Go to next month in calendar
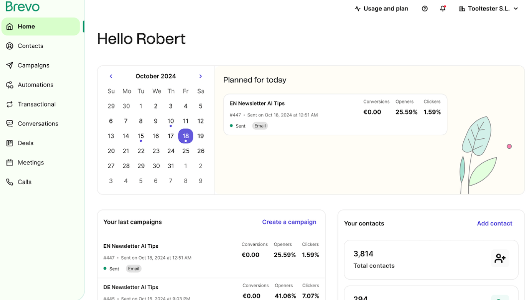532x300 pixels. (201, 76)
